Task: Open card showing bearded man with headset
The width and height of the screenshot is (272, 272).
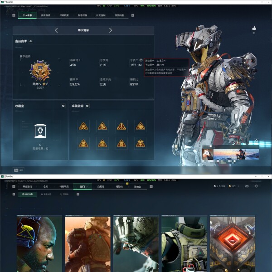Action: [x=39, y=243]
